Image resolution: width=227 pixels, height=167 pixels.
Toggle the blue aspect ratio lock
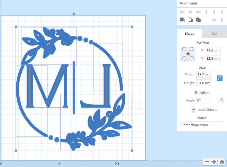click(x=220, y=78)
